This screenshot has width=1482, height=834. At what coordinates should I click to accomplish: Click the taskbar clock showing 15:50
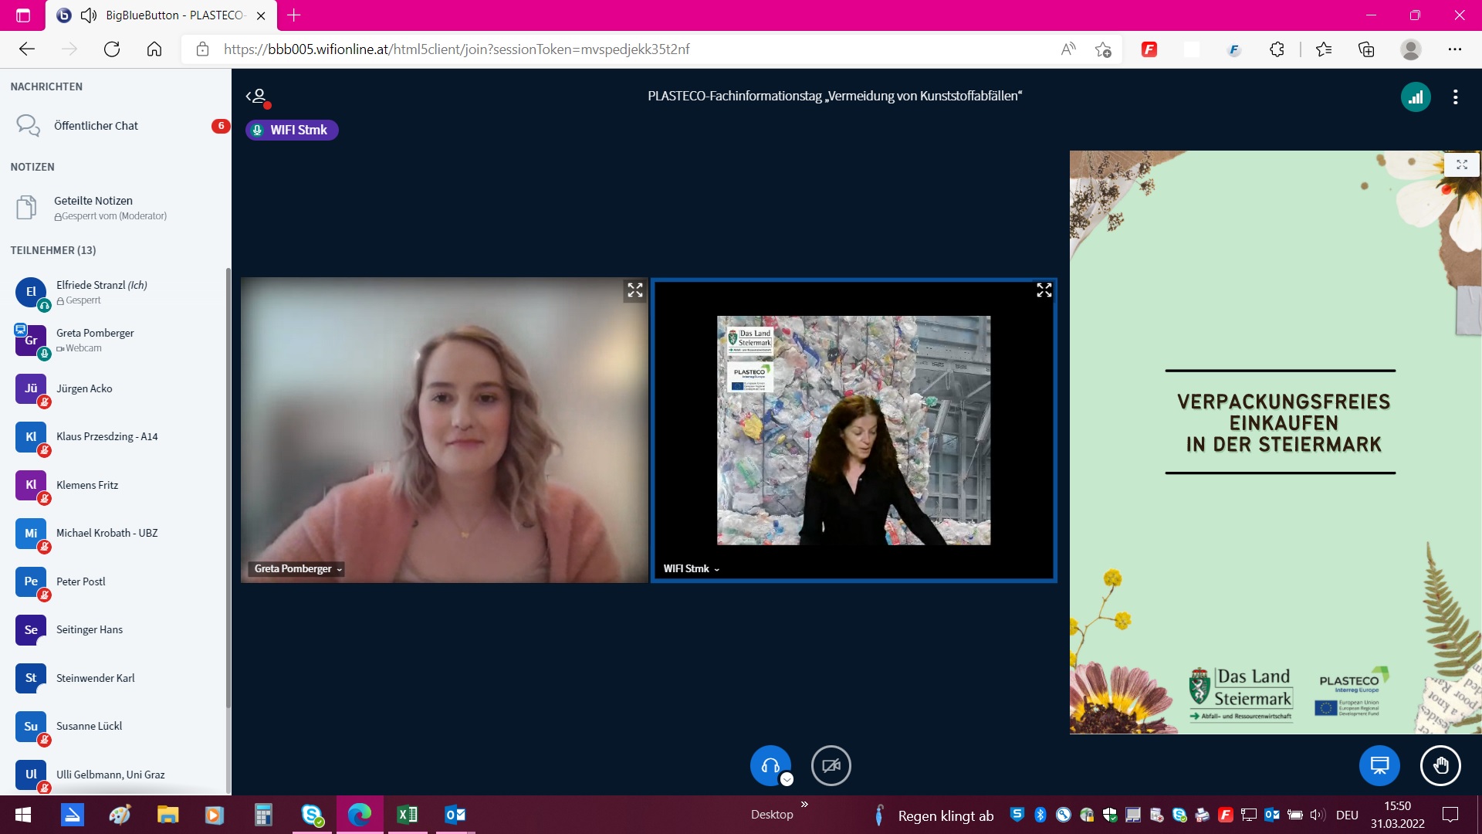click(x=1397, y=815)
